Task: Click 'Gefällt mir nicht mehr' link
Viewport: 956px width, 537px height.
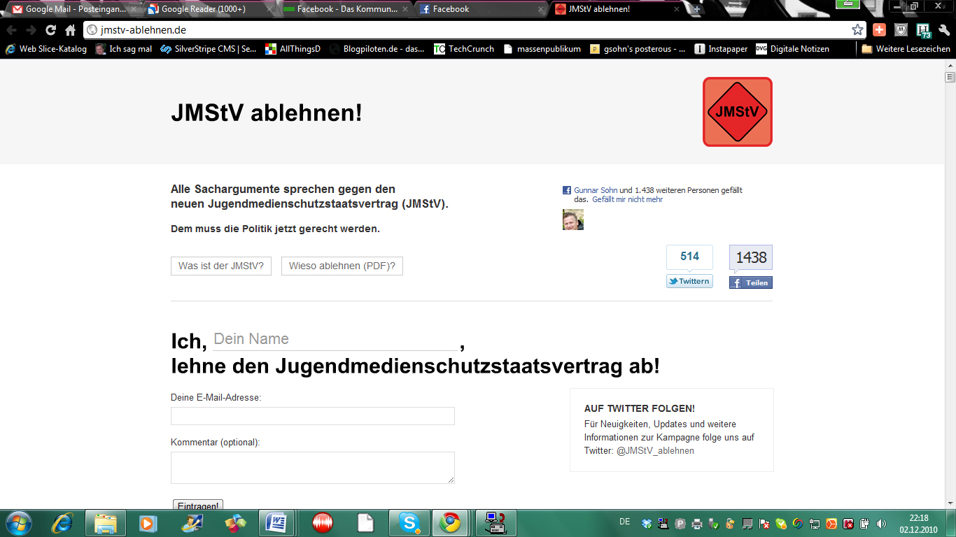Action: pyautogui.click(x=627, y=199)
